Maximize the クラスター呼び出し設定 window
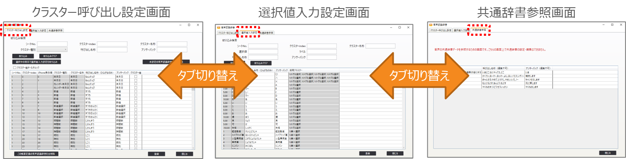This screenshot has width=626, height=159. coord(189,25)
